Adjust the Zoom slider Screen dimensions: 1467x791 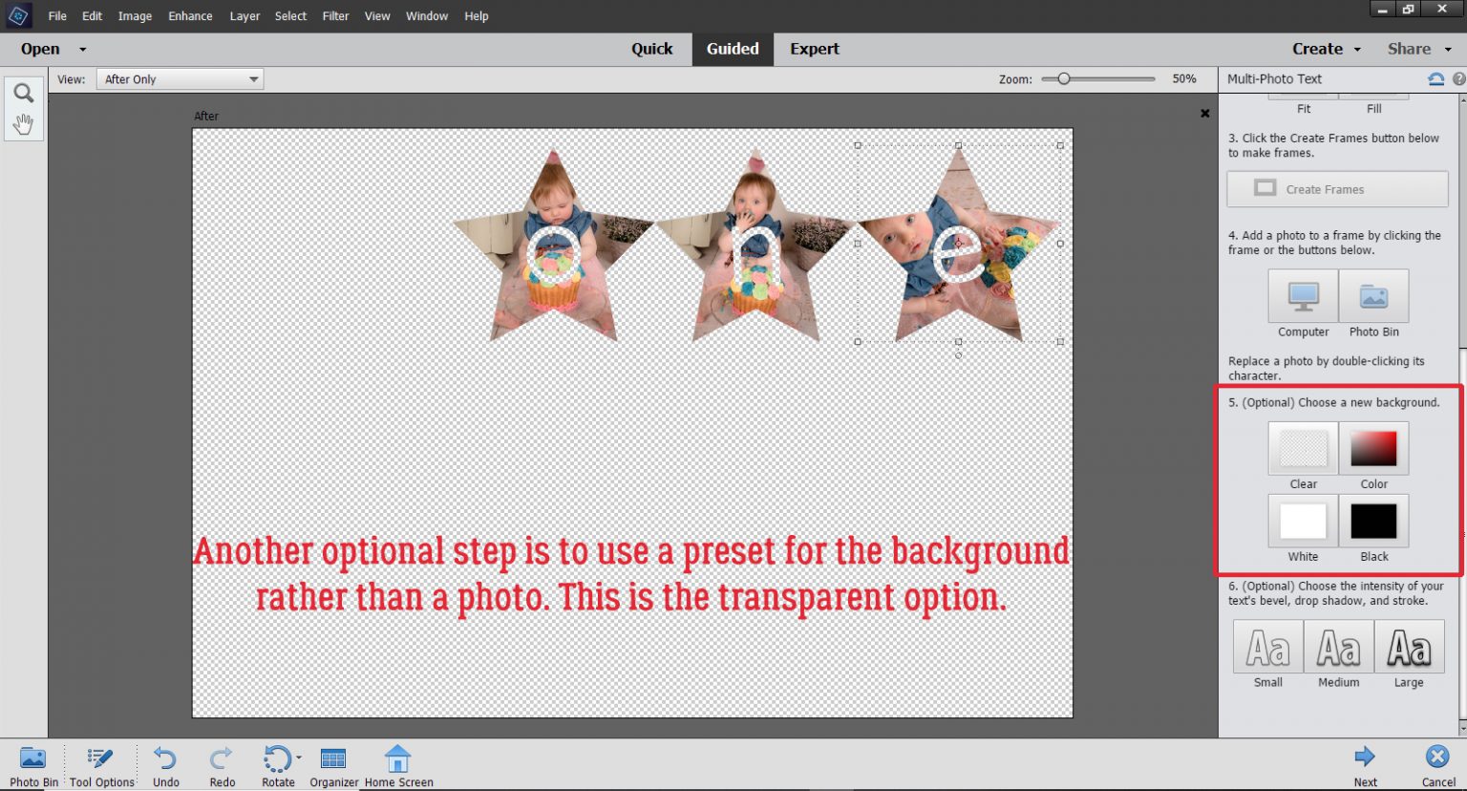click(1063, 79)
